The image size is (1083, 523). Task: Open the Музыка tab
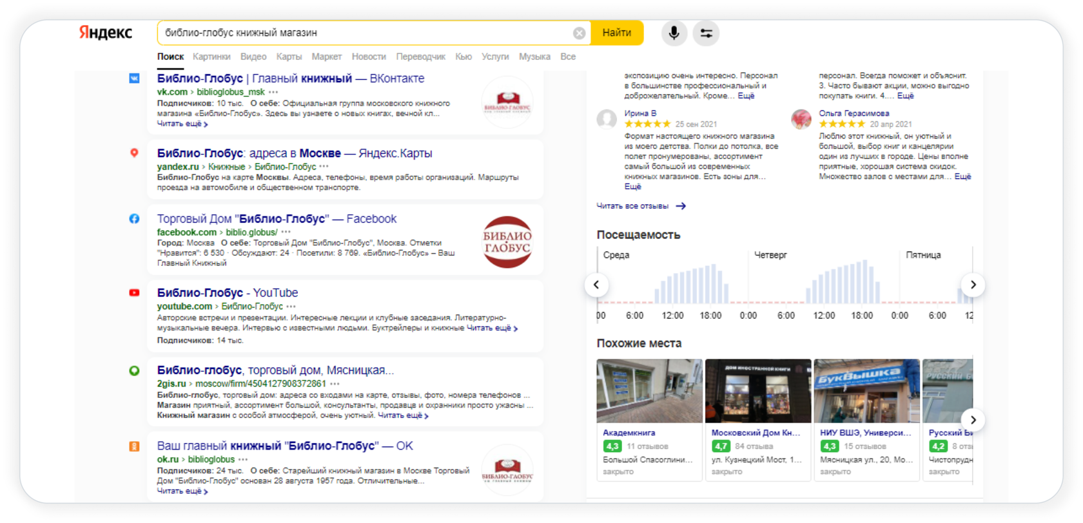click(534, 57)
